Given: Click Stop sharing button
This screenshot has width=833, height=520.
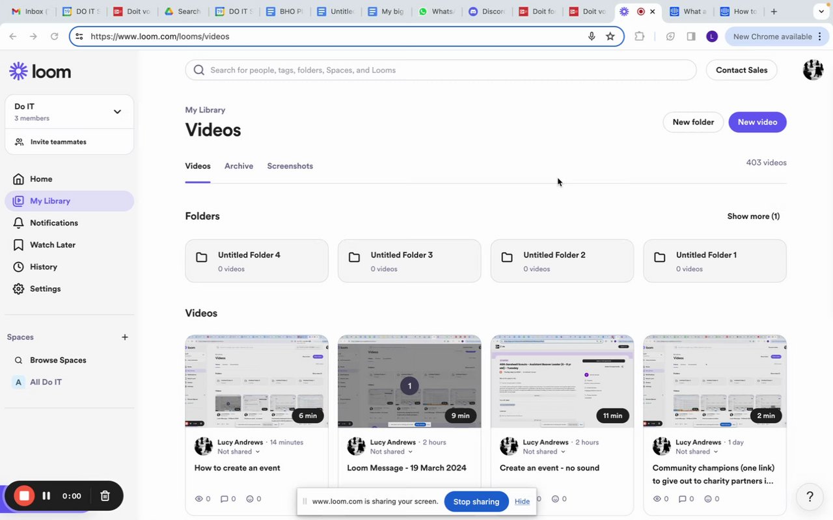Looking at the screenshot, I should (476, 502).
